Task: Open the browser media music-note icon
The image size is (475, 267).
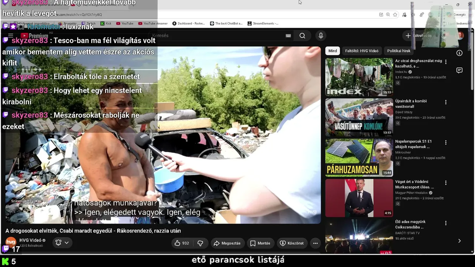Action: (x=404, y=14)
